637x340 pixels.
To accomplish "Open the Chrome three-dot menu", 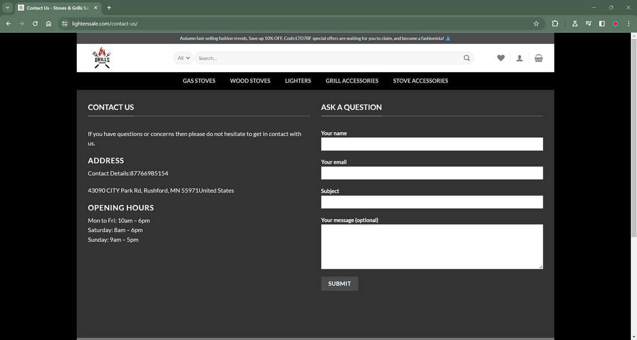I will click(x=628, y=24).
